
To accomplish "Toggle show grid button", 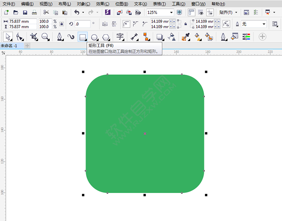I will tap(200, 12).
